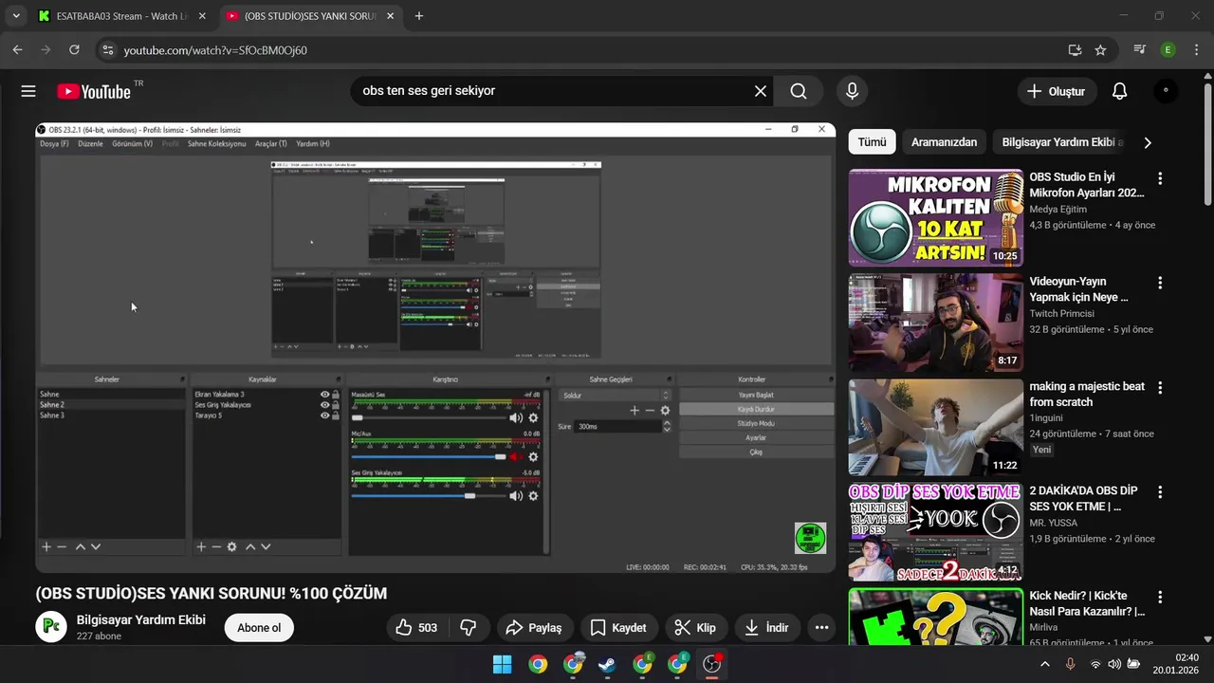1214x683 pixels.
Task: Open the MİKROFON KALİTEN 10 KAT thumbnail
Action: 936,218
